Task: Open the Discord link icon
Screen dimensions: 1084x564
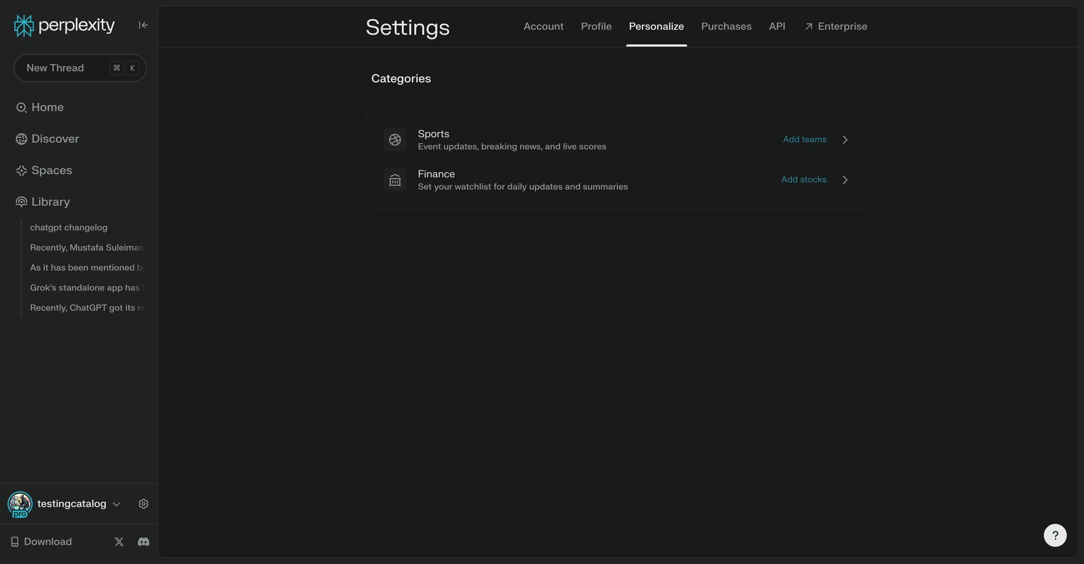Action: click(x=144, y=542)
